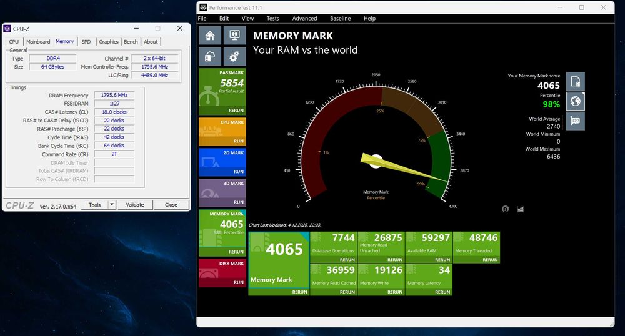This screenshot has height=336, width=625.
Task: Rerun the Memory Latency test
Action: point(442,292)
